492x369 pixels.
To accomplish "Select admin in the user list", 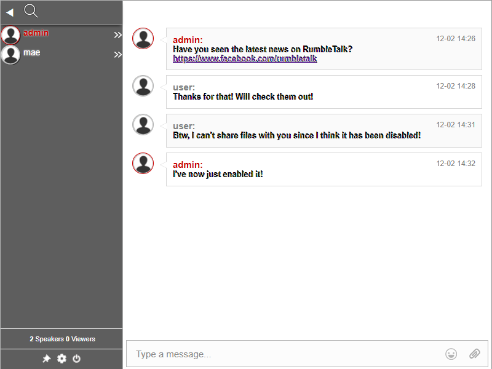I will [36, 33].
